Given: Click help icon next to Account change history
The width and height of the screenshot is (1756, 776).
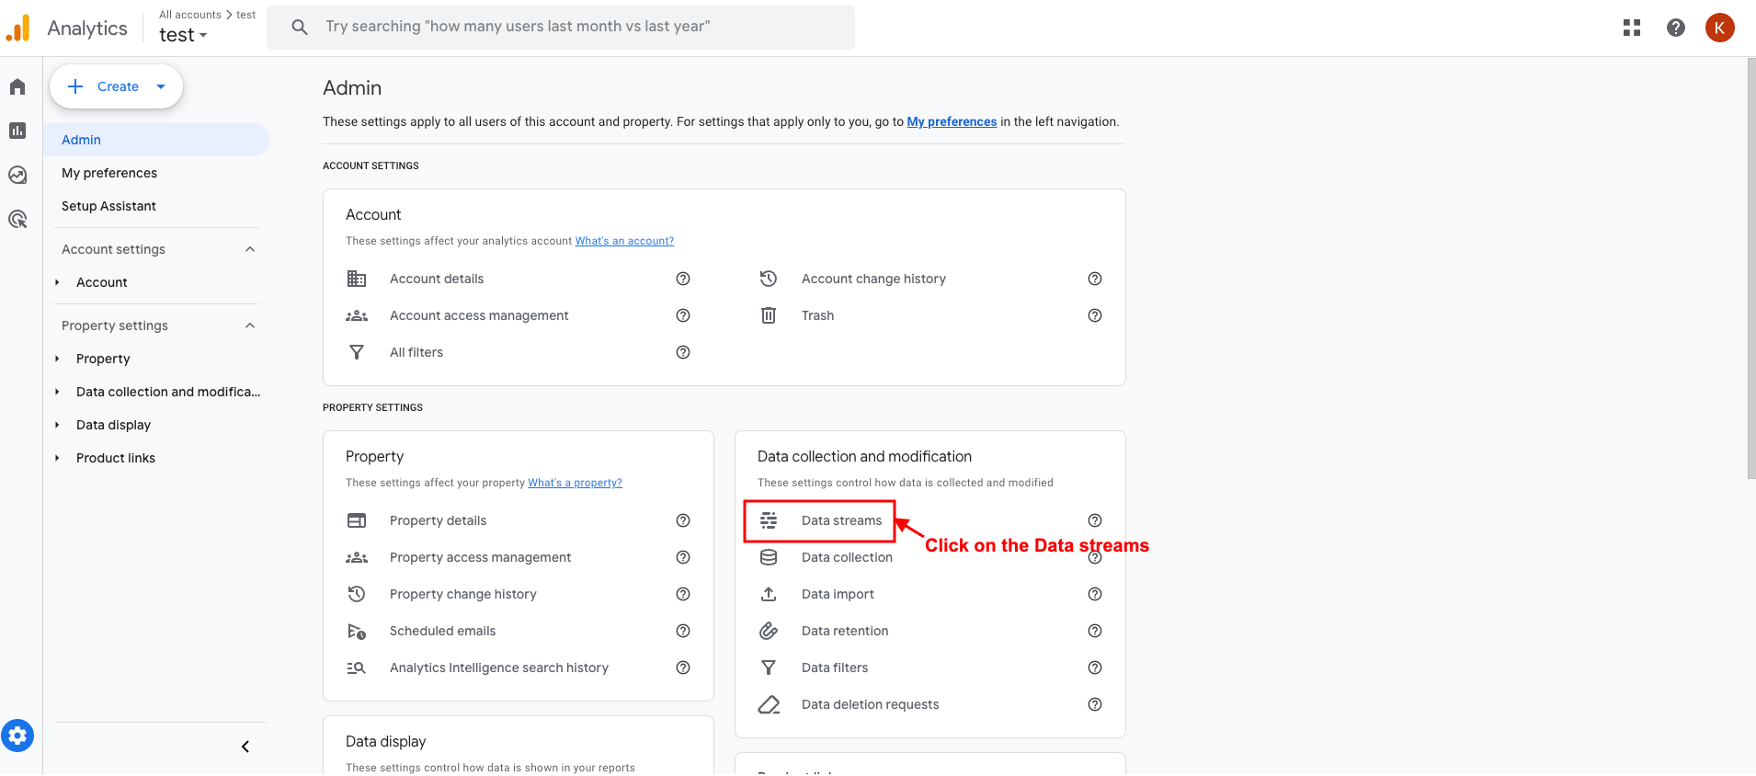Looking at the screenshot, I should (x=1095, y=279).
